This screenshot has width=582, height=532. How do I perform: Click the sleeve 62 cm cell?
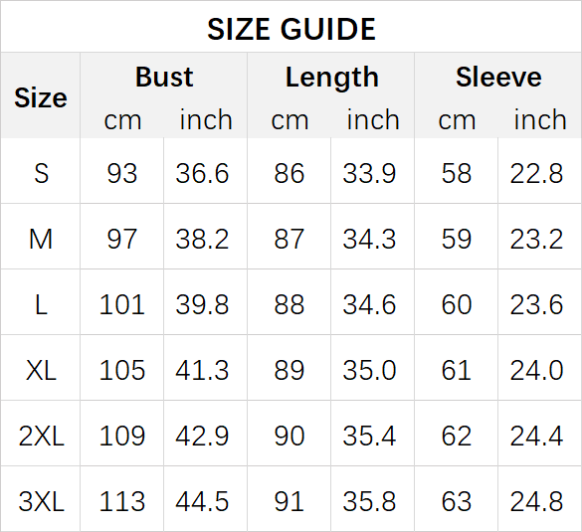click(457, 436)
